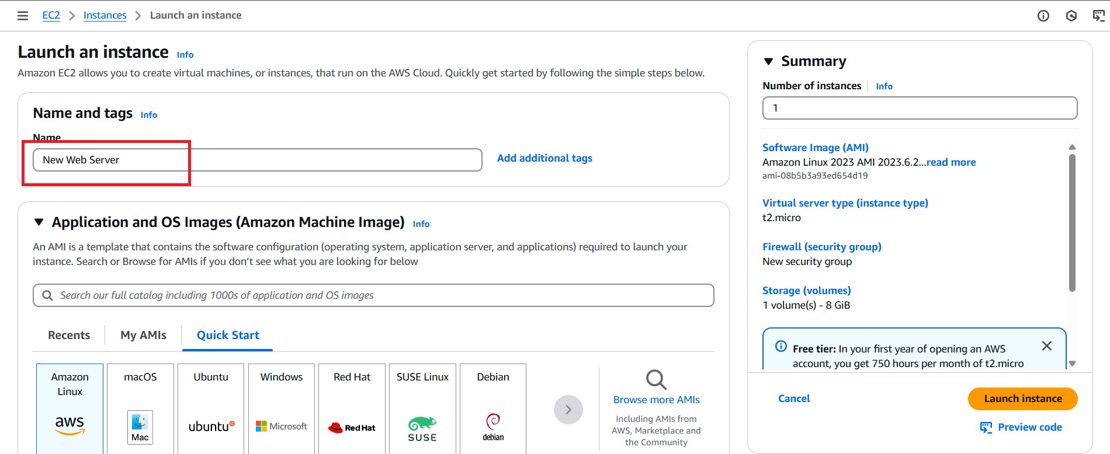The width and height of the screenshot is (1110, 454).
Task: Select the Windows AMI card
Action: (282, 408)
